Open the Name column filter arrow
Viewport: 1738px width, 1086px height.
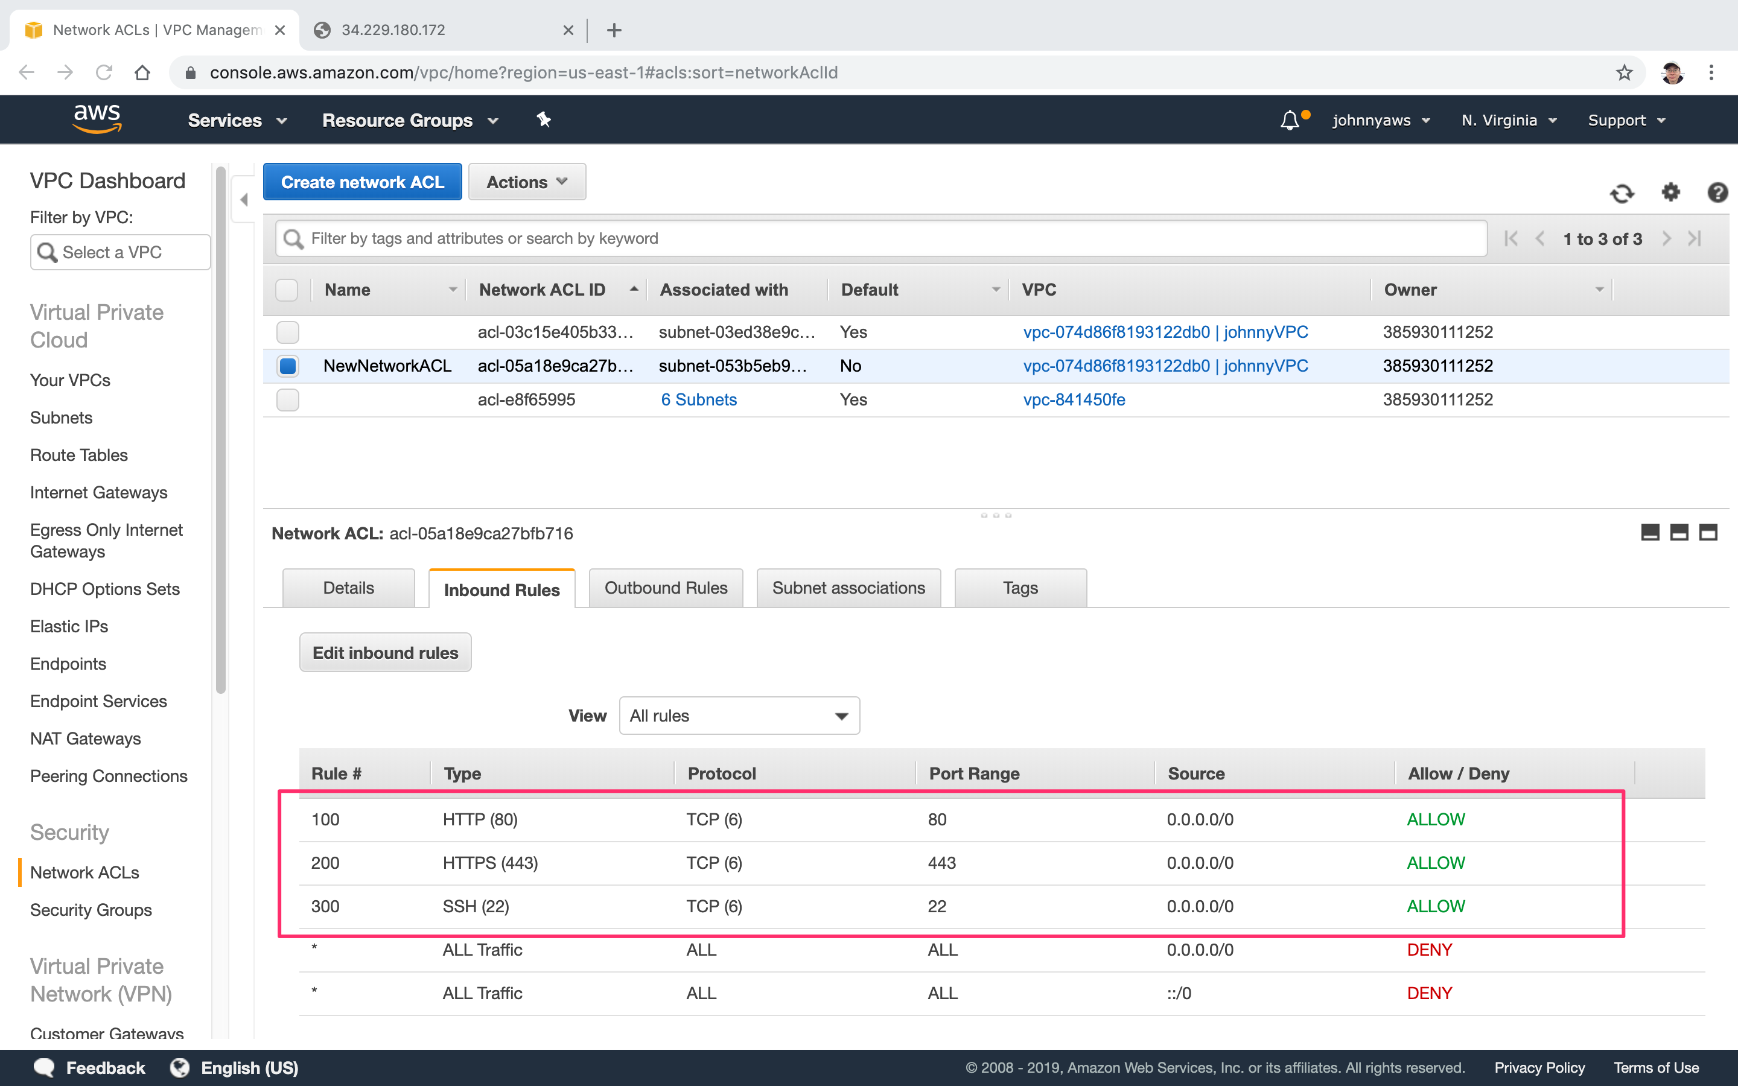453,290
